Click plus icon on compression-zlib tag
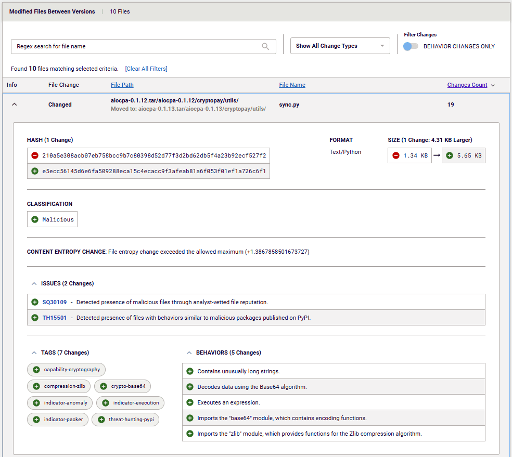This screenshot has width=512, height=457. (36, 386)
